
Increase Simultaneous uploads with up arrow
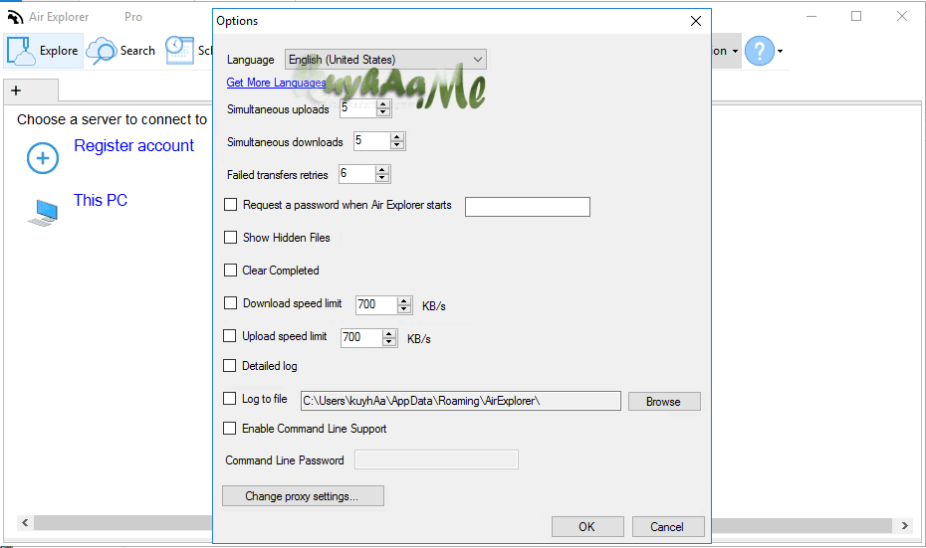[x=383, y=104]
